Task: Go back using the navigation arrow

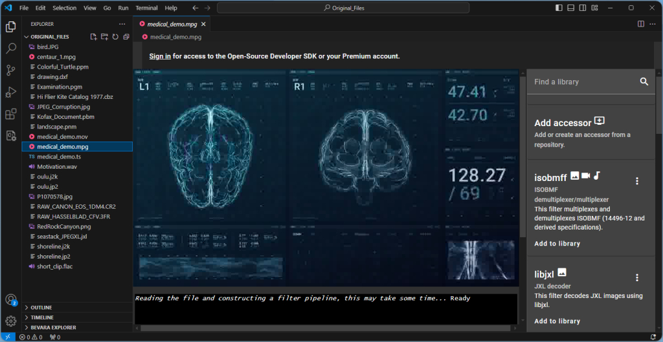Action: pyautogui.click(x=195, y=8)
